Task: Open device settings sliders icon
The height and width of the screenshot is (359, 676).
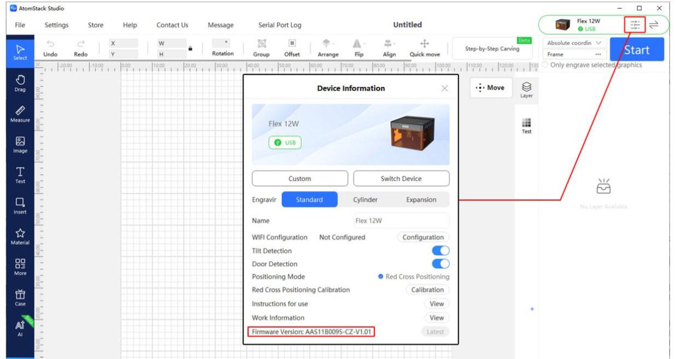Action: coord(635,24)
